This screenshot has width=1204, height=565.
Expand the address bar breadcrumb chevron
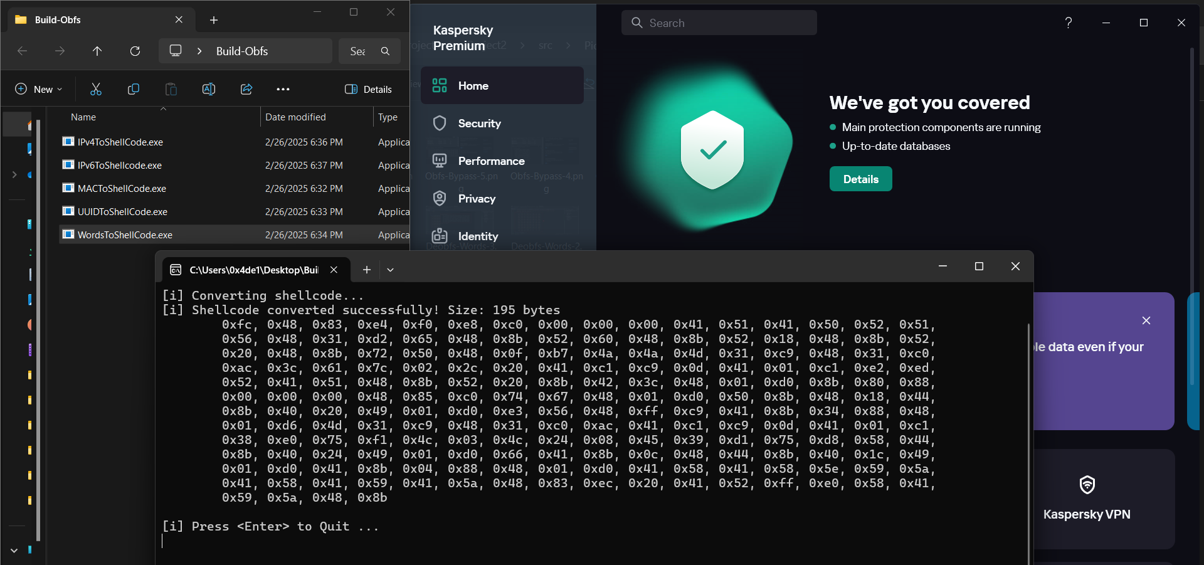click(x=199, y=51)
